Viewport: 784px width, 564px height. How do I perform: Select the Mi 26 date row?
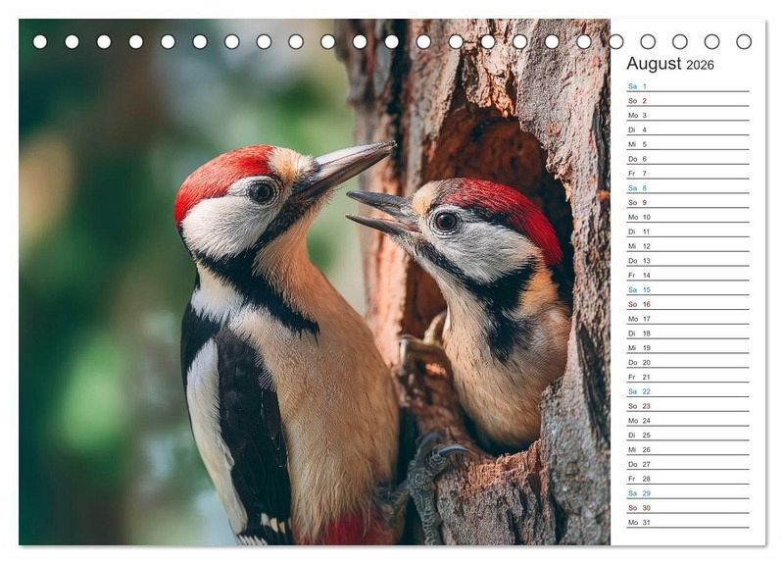coord(687,449)
